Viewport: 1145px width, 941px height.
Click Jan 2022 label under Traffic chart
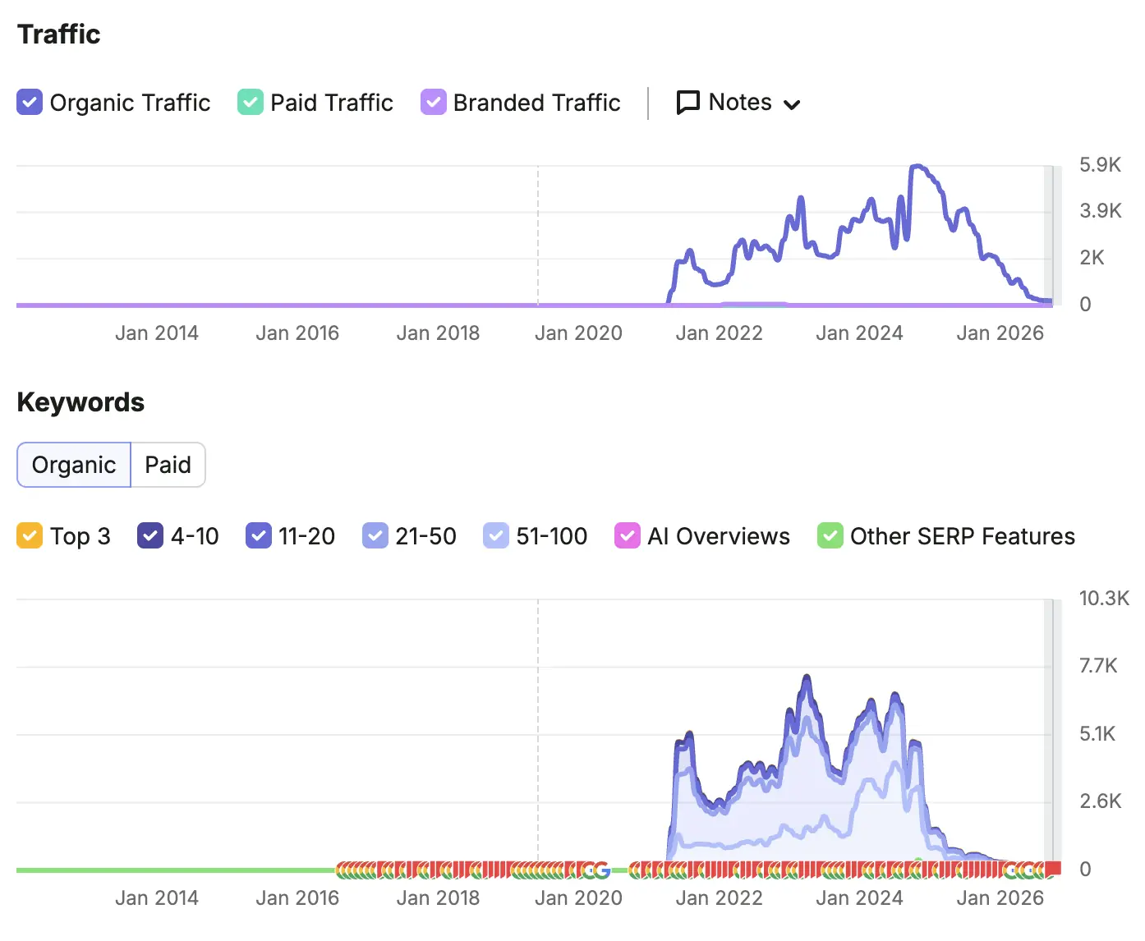click(x=719, y=333)
